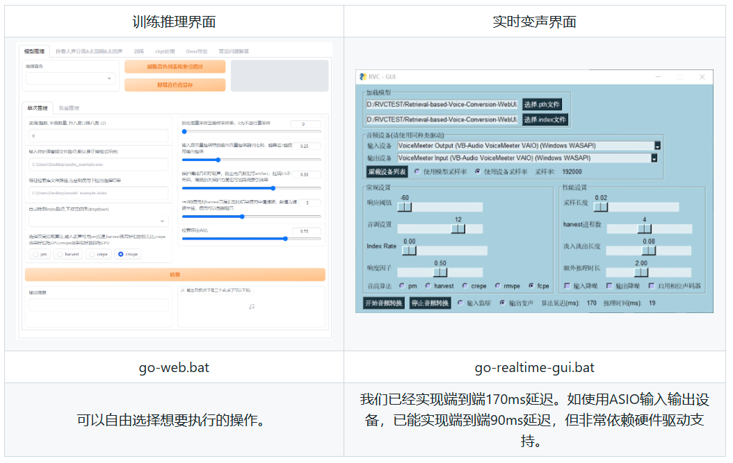Open the 输出设备 VoiceMeeter Input dropdown
This screenshot has width=733, height=463.
(x=654, y=158)
